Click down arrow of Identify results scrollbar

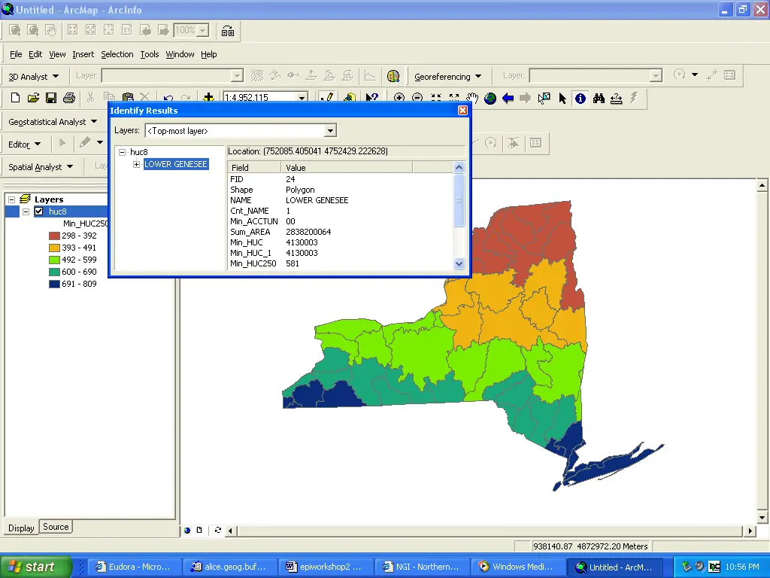point(459,264)
